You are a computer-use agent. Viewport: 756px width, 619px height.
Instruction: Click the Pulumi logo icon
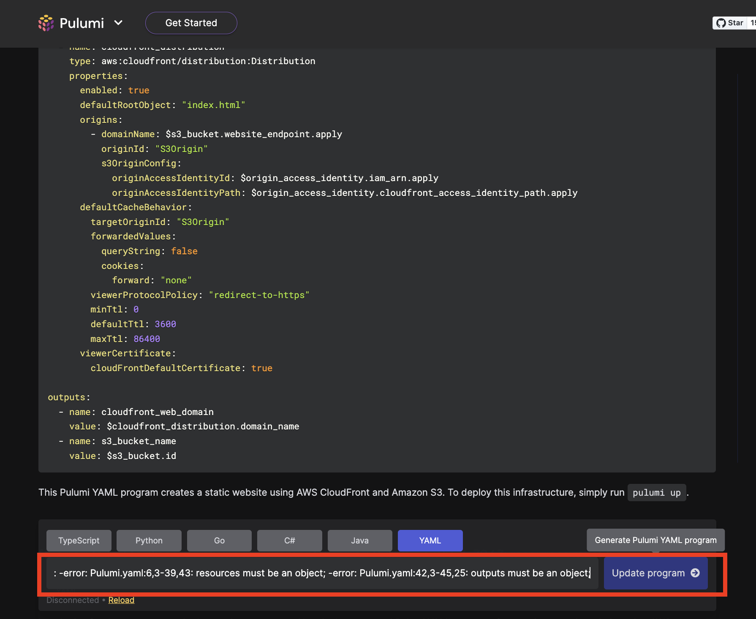(x=46, y=23)
